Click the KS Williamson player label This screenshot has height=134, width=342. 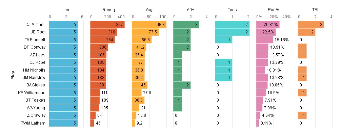[x=32, y=93]
